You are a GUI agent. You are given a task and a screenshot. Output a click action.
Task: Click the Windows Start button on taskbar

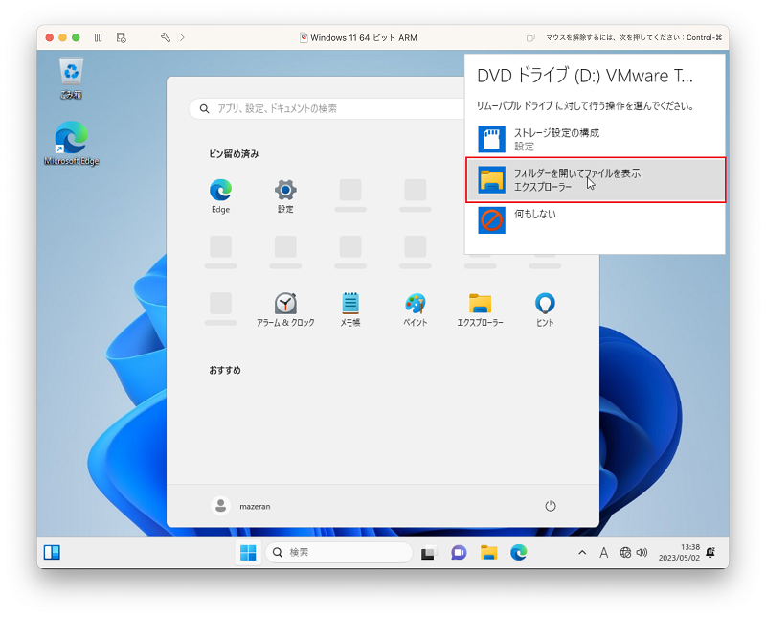248,553
